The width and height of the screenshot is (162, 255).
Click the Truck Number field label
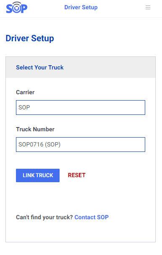pyautogui.click(x=35, y=129)
